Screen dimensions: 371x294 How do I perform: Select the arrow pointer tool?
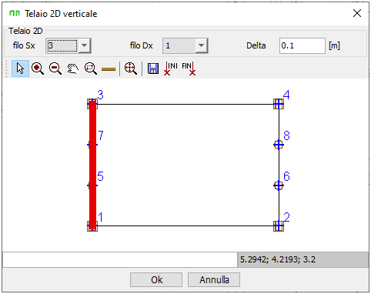click(20, 68)
